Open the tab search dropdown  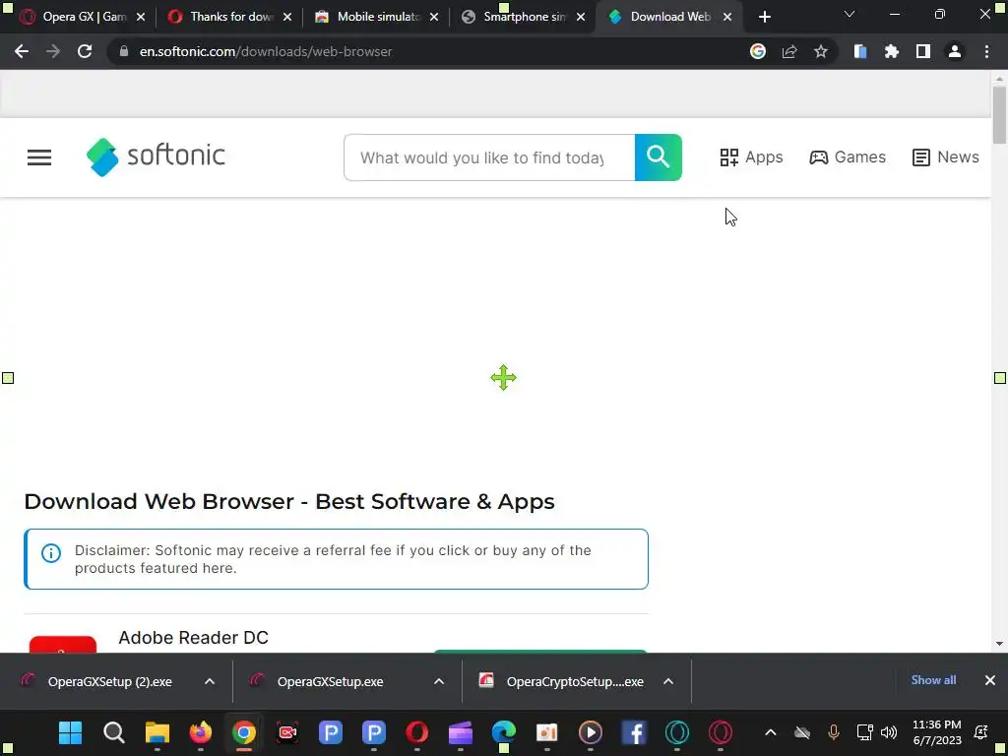850,14
